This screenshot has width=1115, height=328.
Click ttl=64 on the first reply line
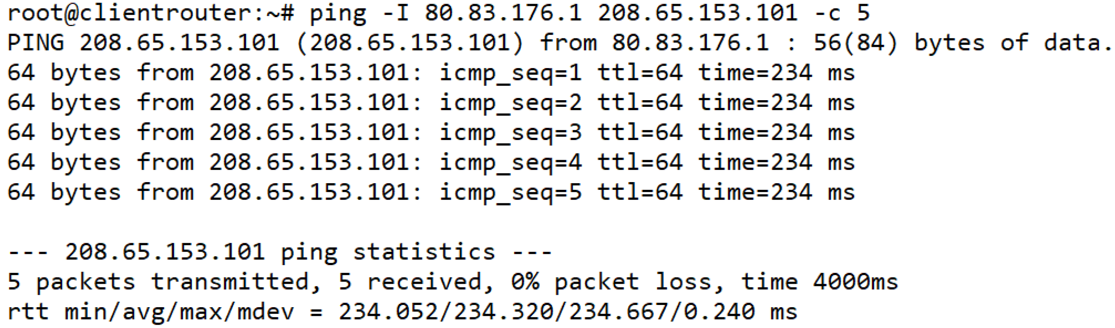640,73
